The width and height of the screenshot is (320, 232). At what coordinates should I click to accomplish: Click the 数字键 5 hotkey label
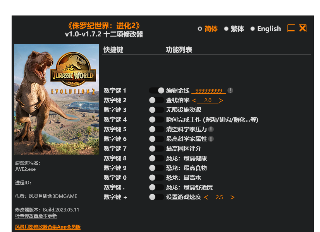(x=115, y=129)
